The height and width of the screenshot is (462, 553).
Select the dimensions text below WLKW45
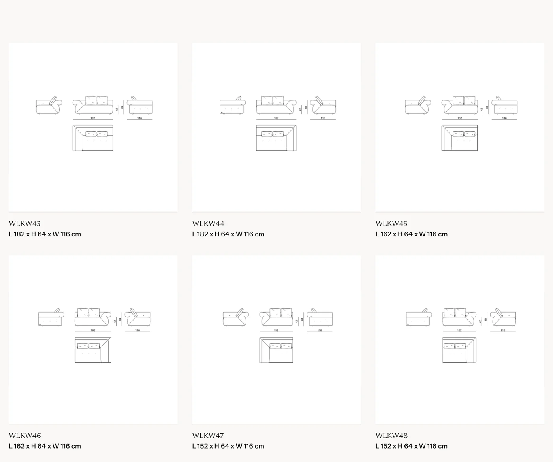pos(412,234)
